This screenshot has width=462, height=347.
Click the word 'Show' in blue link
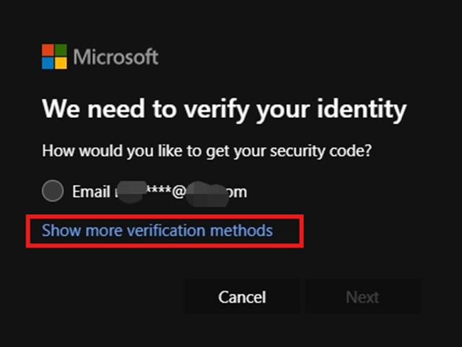click(61, 230)
